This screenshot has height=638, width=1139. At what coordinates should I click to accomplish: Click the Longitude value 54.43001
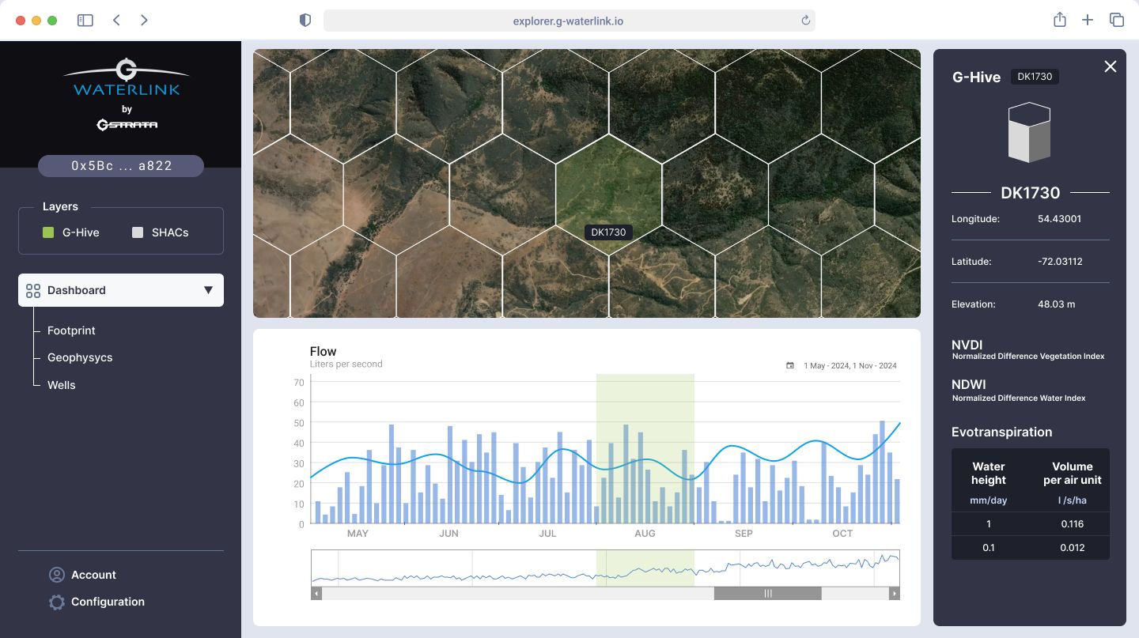1059,219
